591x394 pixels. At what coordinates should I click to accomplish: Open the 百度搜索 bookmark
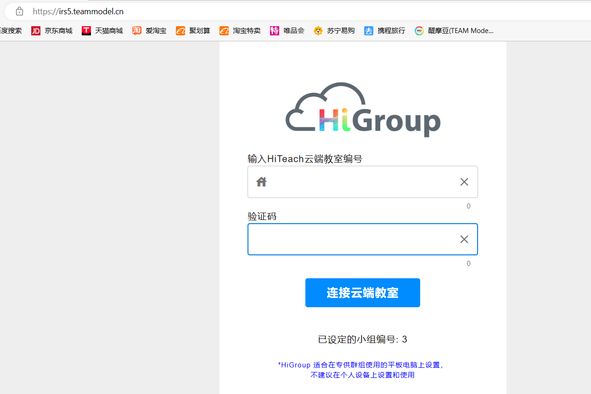coord(11,31)
